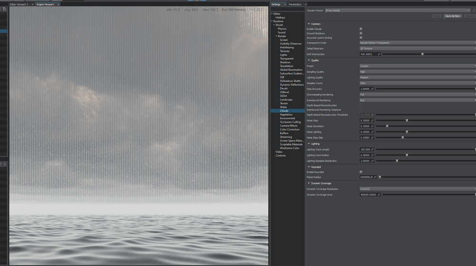Collapse the Lighting section
This screenshot has height=266, width=476.
tap(309, 144)
